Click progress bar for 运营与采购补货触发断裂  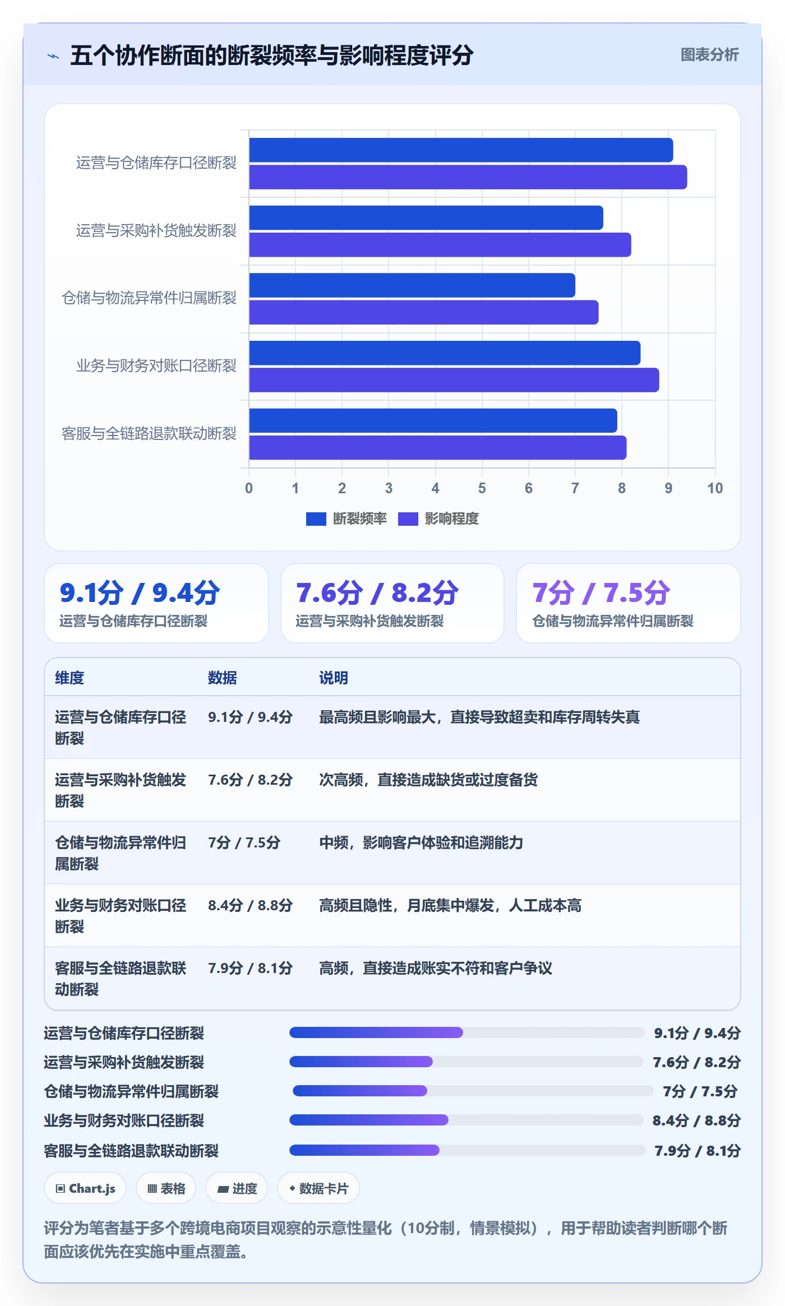[x=466, y=1062]
